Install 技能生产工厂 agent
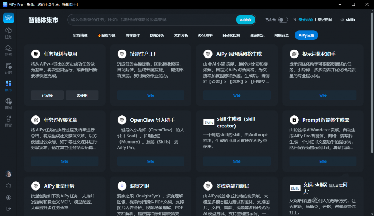This screenshot has height=216, width=374. tap(151, 95)
